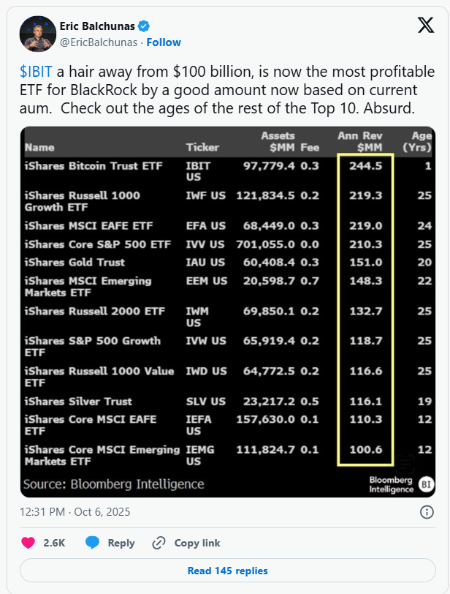Like the tweet with heart icon
The image size is (450, 594).
click(28, 543)
